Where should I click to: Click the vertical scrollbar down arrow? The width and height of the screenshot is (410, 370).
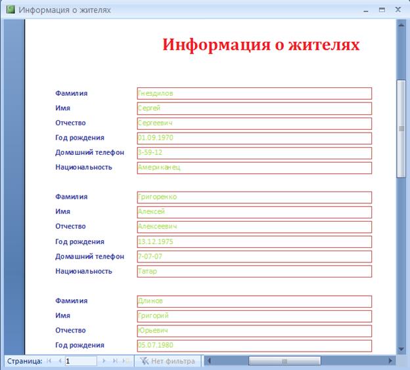click(x=401, y=348)
